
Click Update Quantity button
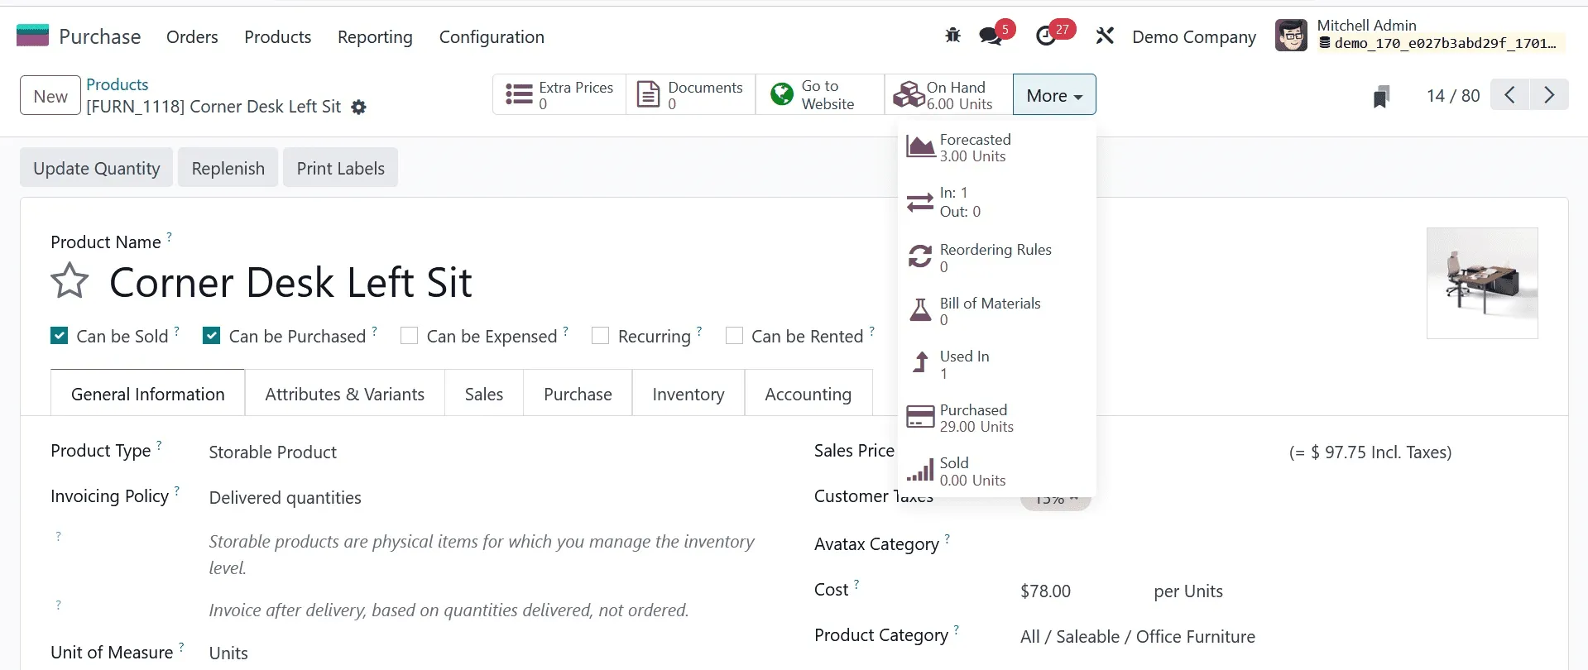97,168
